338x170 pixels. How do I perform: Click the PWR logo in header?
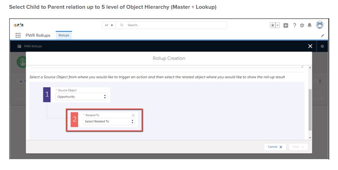click(18, 25)
